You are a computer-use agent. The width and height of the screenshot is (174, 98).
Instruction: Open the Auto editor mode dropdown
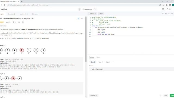pos(101,14)
